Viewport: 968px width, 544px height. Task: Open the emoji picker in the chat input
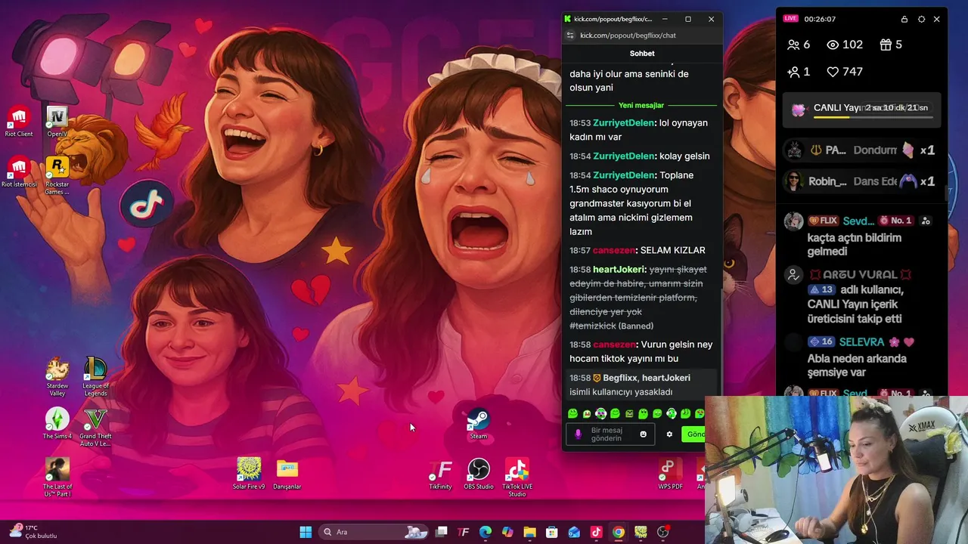point(644,434)
